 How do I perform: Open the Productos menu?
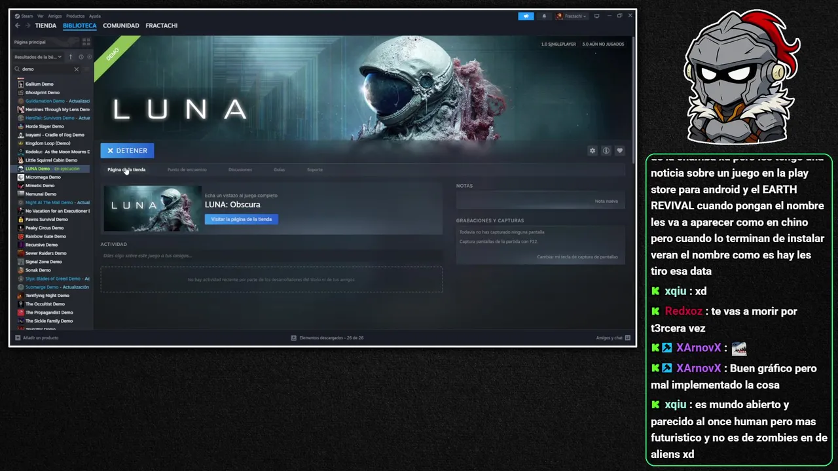pyautogui.click(x=75, y=16)
